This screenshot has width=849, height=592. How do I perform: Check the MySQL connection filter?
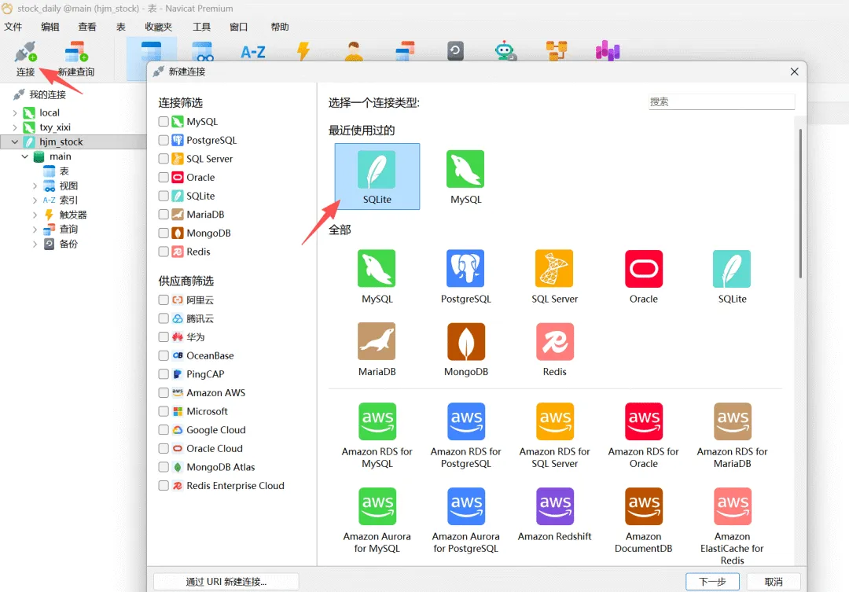click(164, 121)
